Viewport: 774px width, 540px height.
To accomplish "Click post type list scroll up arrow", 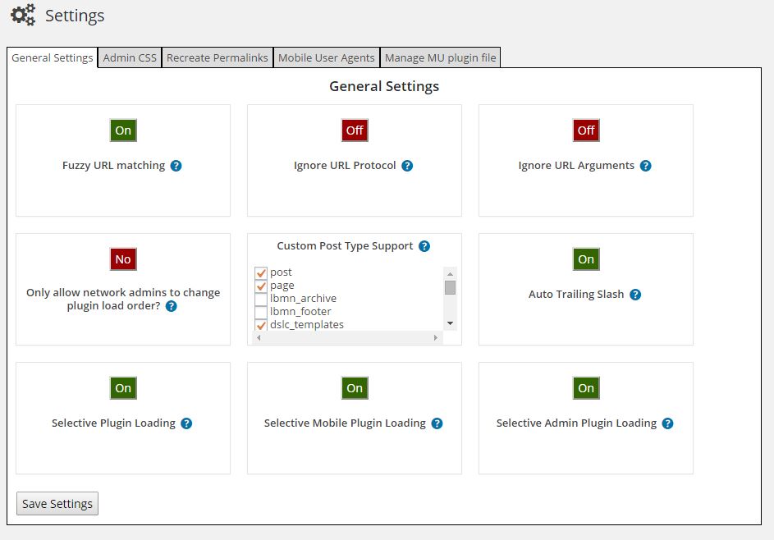I will (x=450, y=273).
